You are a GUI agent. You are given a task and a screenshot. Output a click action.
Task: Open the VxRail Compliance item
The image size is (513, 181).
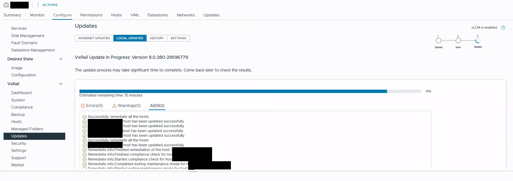point(22,107)
